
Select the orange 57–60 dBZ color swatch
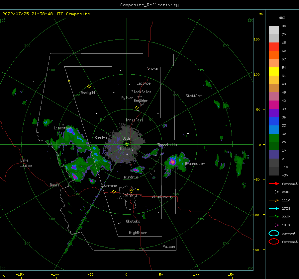tap(274, 55)
